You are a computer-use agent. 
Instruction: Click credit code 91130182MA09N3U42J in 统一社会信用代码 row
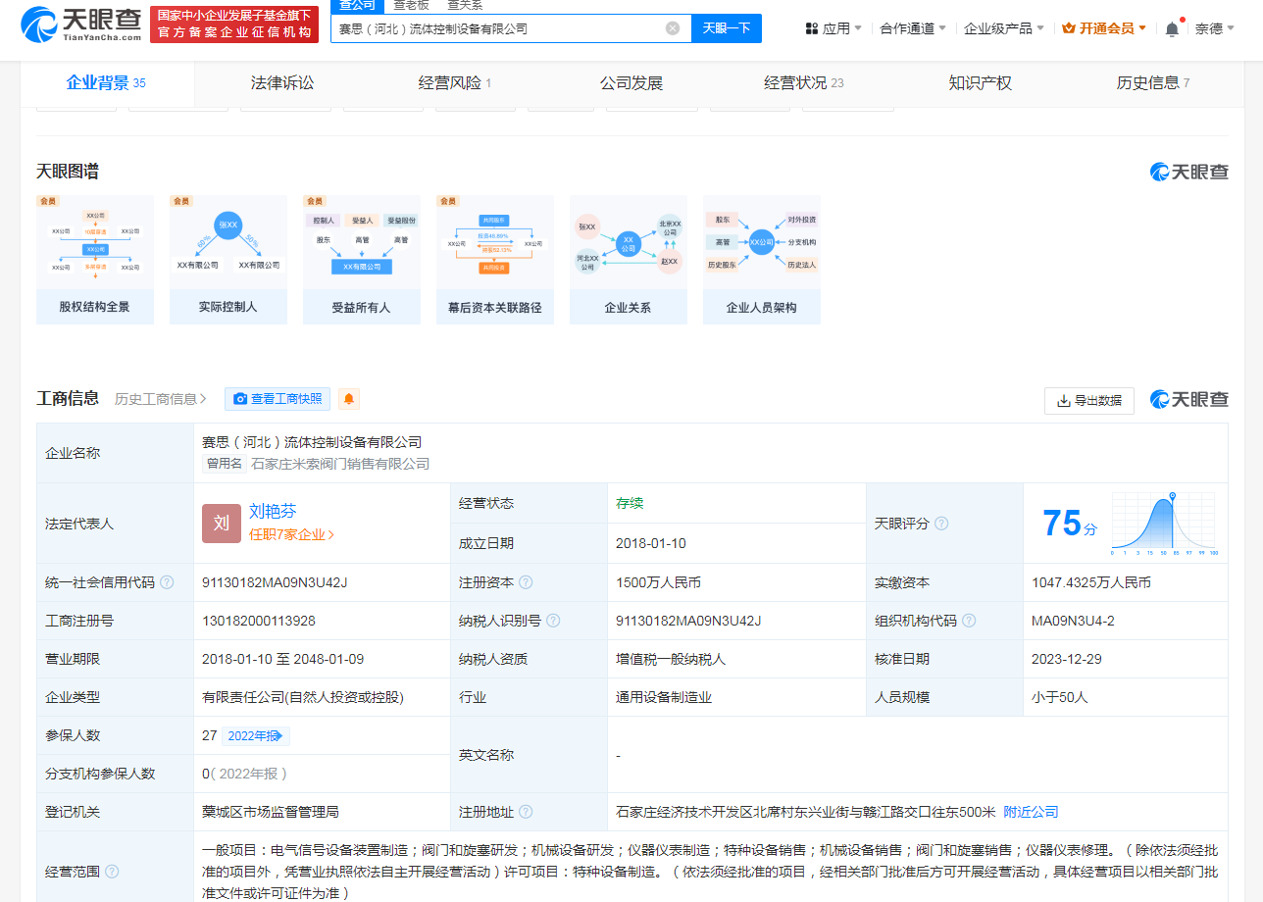(x=275, y=582)
